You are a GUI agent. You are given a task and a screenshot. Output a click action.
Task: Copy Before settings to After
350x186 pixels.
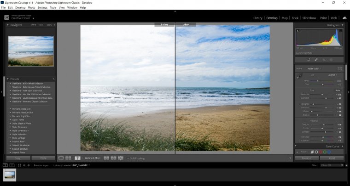coord(106,158)
